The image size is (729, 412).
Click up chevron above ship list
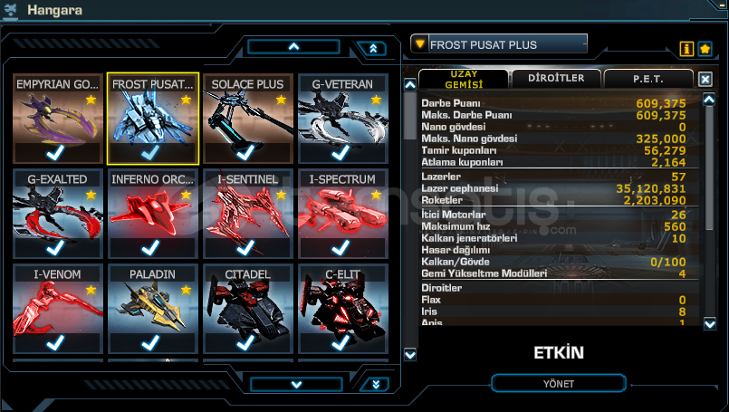[293, 46]
